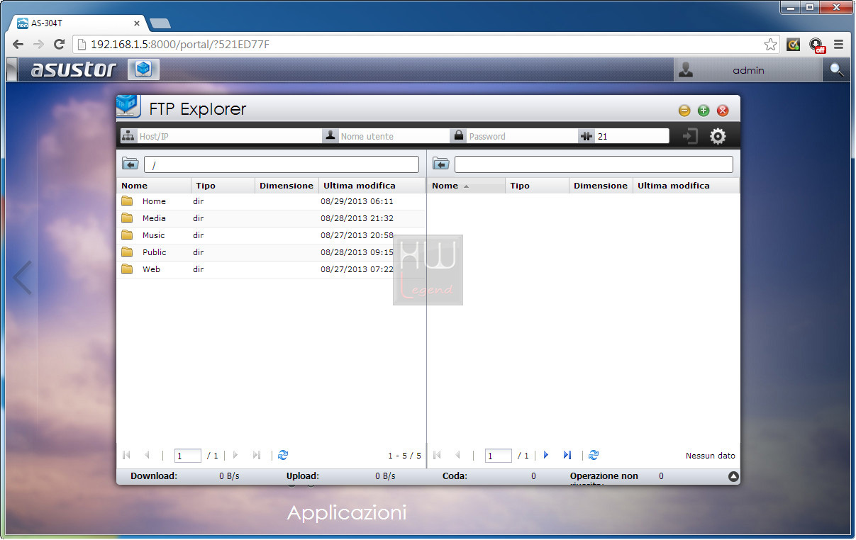Click the Home folder icon
Viewport: 856px width, 540px height.
[x=127, y=201]
